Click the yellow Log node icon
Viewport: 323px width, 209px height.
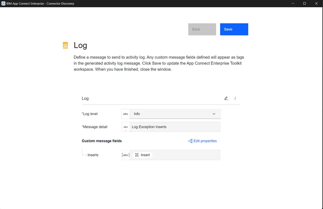point(65,45)
